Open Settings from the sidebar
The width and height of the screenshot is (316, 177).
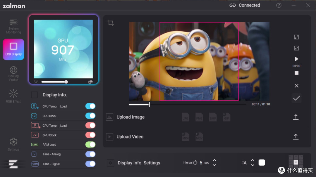click(x=13, y=144)
